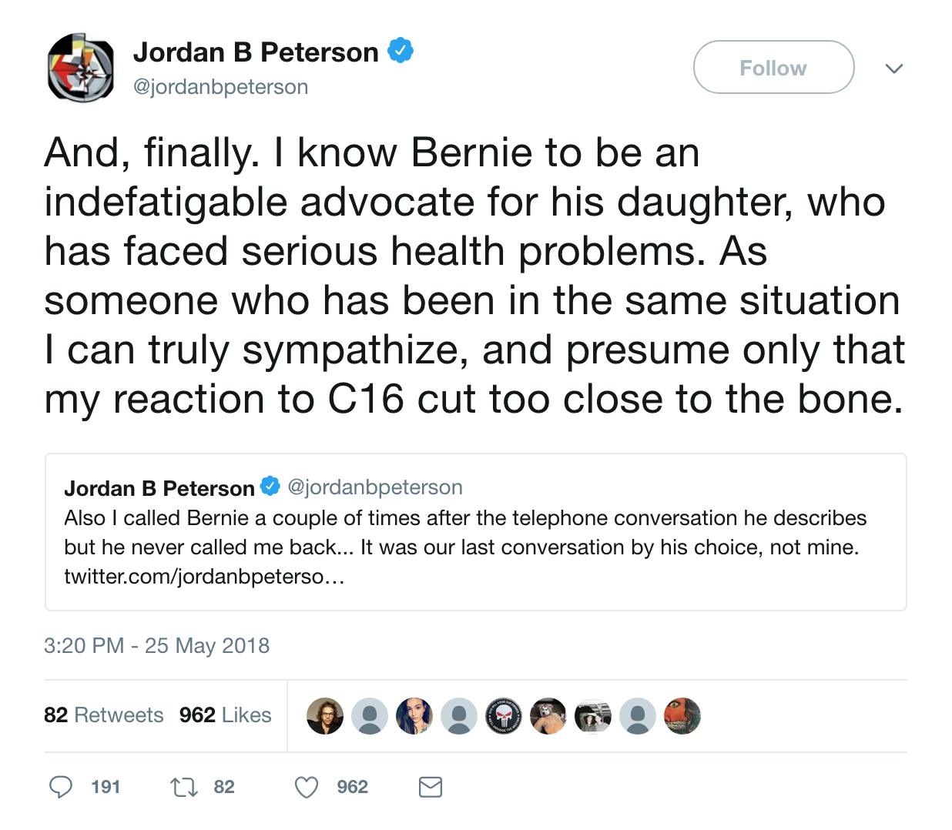View the 962 Likes list
Screen dimensions: 952x830
point(225,715)
